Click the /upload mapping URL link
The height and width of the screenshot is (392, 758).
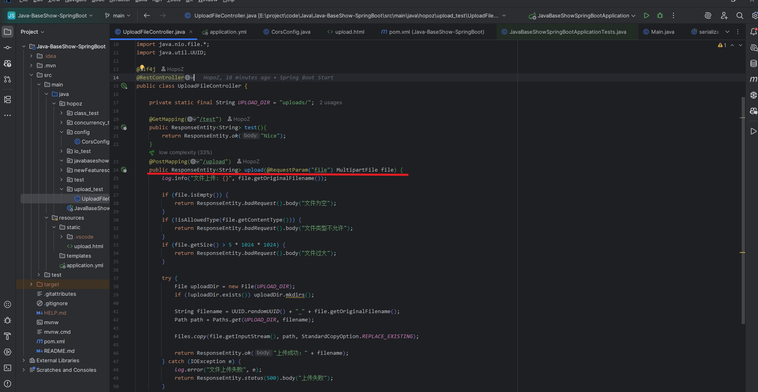pyautogui.click(x=214, y=161)
